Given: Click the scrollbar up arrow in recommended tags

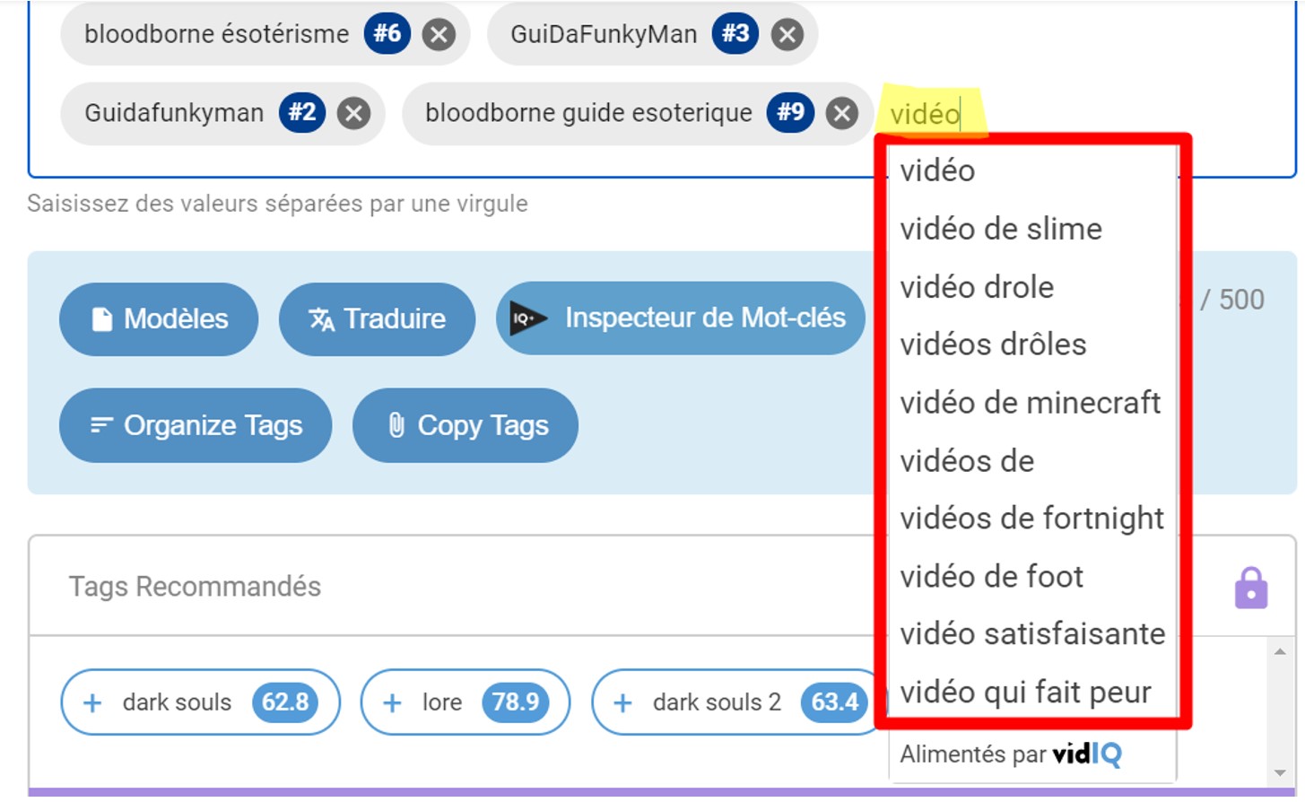Looking at the screenshot, I should [1281, 652].
